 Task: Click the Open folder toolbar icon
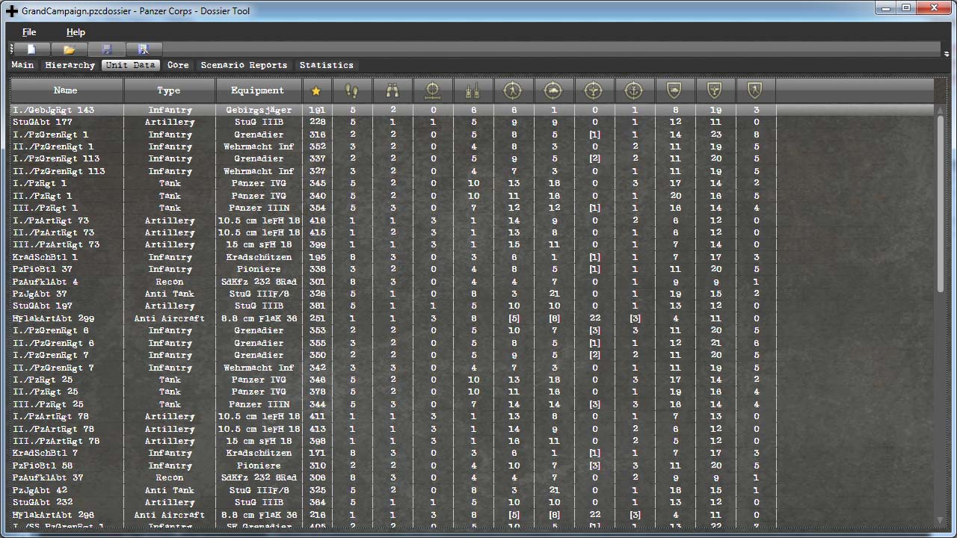[x=69, y=49]
